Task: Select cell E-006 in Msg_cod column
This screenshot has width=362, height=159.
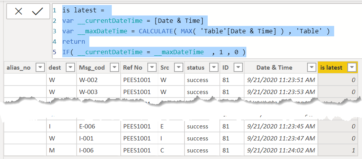Action: [x=99, y=126]
